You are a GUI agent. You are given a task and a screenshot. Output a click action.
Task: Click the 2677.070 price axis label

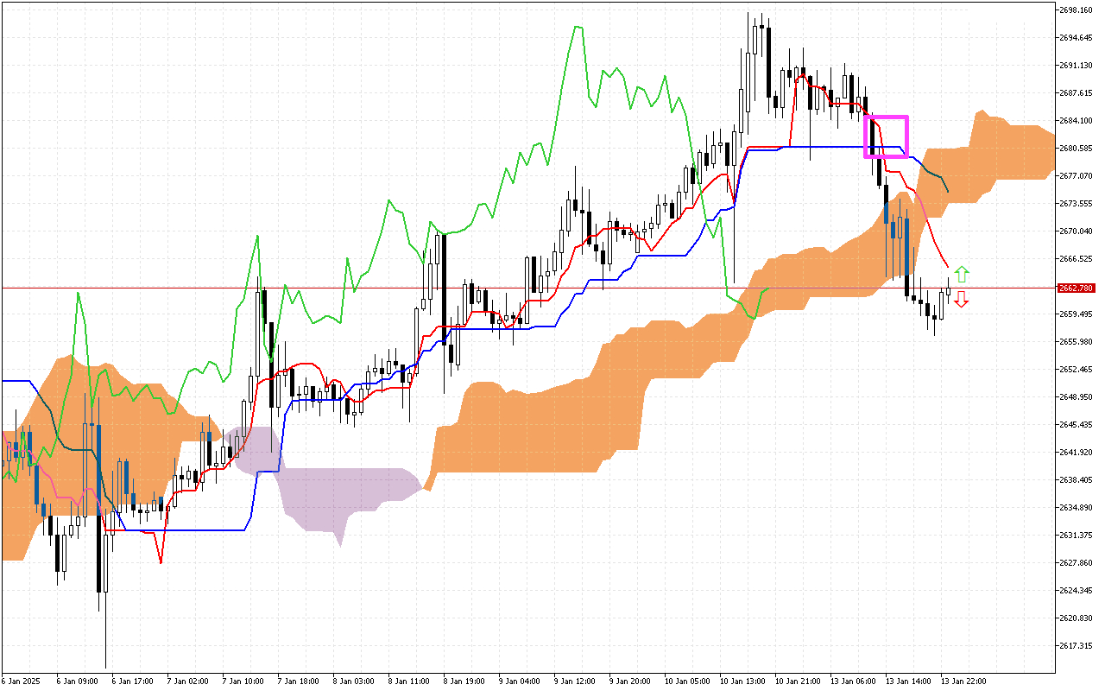[x=1077, y=176]
